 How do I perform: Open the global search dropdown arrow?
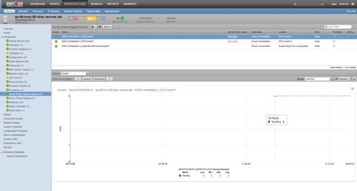click(x=322, y=4)
